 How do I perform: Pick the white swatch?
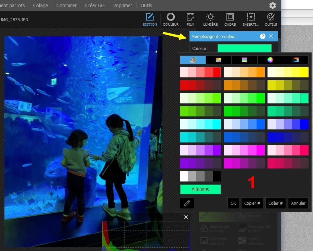pyautogui.click(x=184, y=176)
